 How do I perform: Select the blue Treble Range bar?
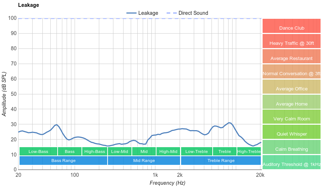221,160
